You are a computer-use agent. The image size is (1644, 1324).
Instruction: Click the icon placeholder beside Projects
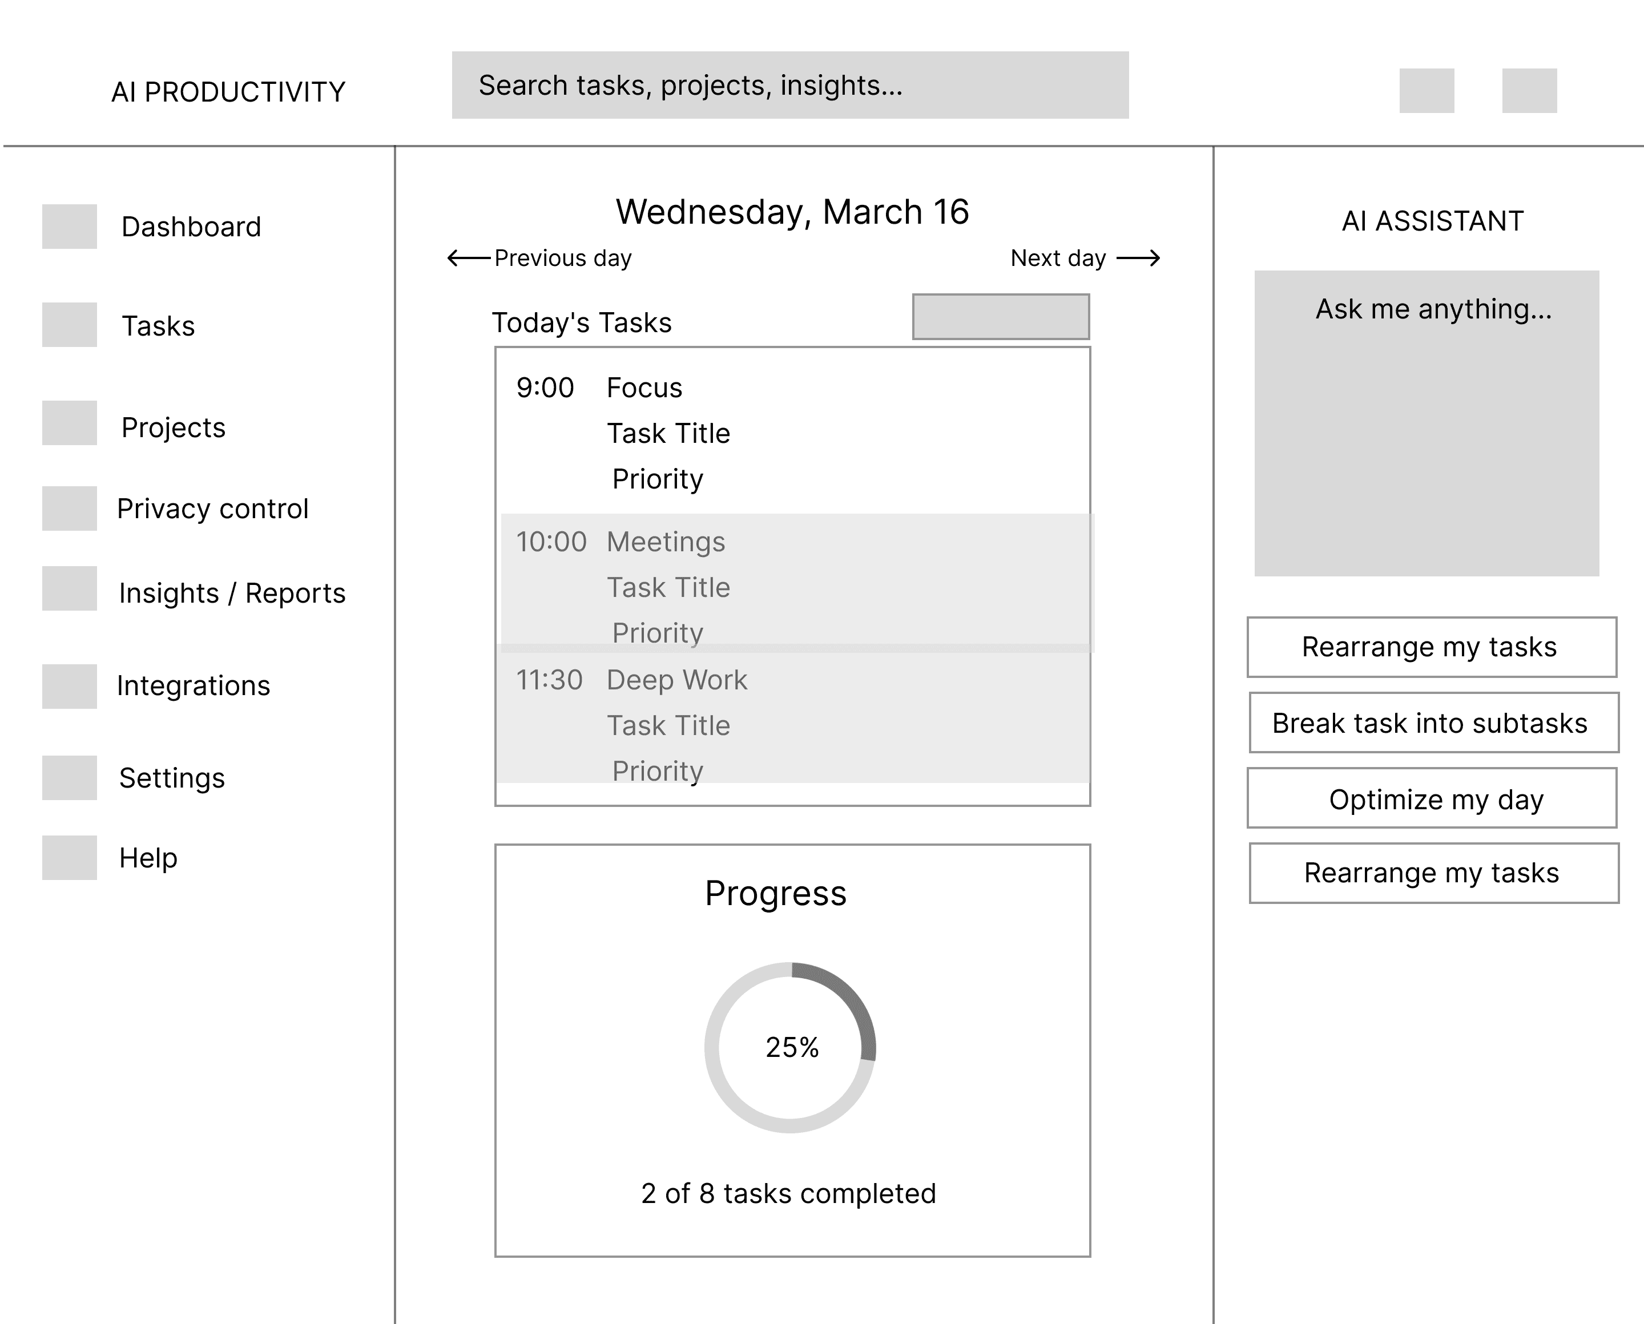[70, 423]
